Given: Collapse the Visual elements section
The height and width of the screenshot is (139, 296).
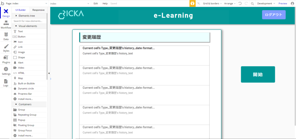Looking at the screenshot, I should point(29,26).
